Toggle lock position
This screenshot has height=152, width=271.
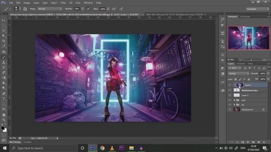click(x=244, y=79)
